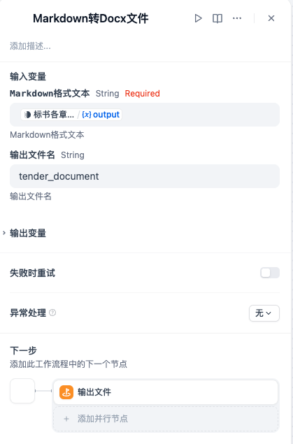Click the variable {x} output icon

coord(87,115)
